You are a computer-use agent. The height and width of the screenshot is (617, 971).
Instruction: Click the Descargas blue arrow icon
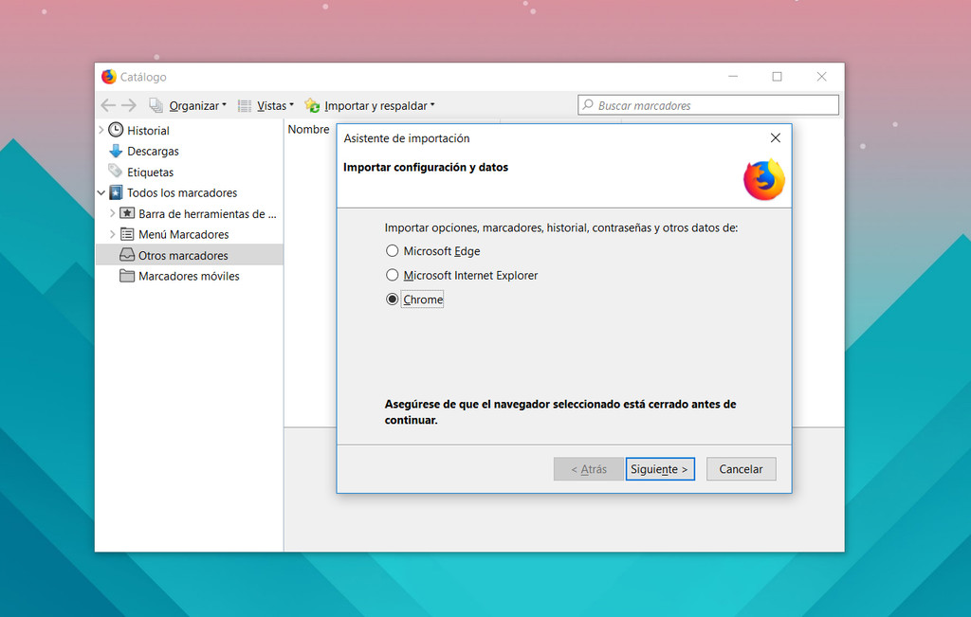(116, 151)
